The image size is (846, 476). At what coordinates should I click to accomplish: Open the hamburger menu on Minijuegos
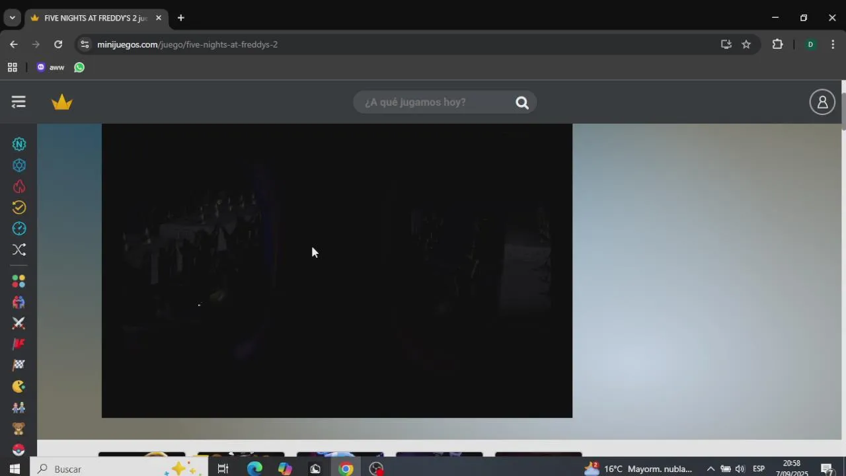point(19,102)
